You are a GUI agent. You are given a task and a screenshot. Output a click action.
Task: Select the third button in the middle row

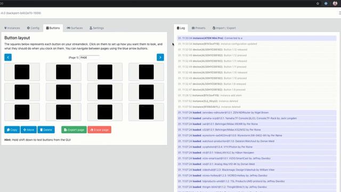[x=105, y=92]
